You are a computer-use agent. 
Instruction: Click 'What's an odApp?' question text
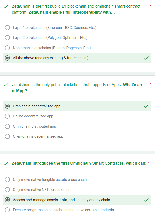click(x=77, y=88)
